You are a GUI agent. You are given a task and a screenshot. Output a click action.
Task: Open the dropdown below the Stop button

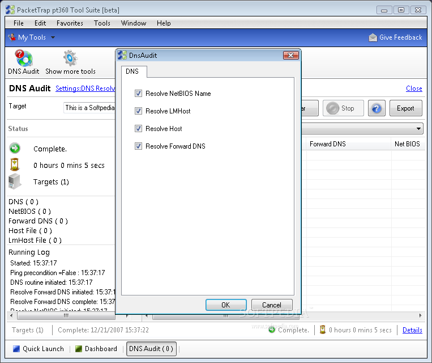pos(418,129)
